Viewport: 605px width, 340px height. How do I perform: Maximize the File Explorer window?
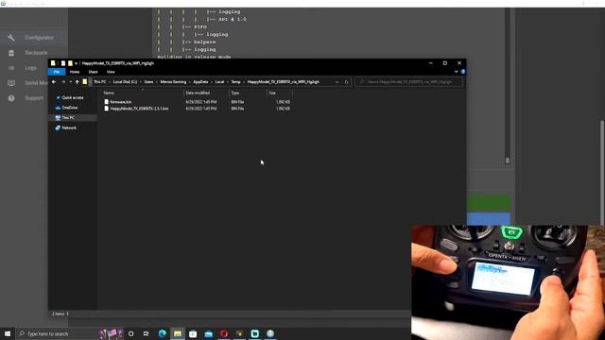[445, 63]
